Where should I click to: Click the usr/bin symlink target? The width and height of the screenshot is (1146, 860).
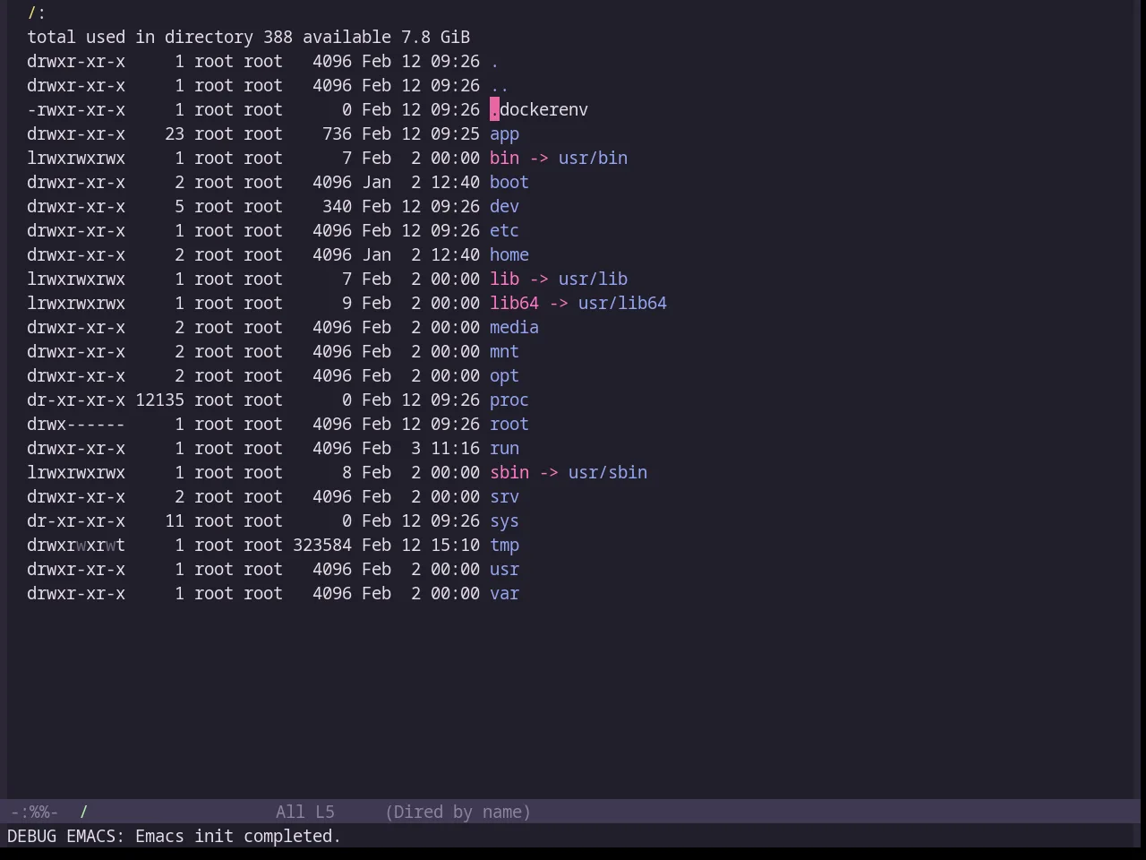(x=593, y=159)
